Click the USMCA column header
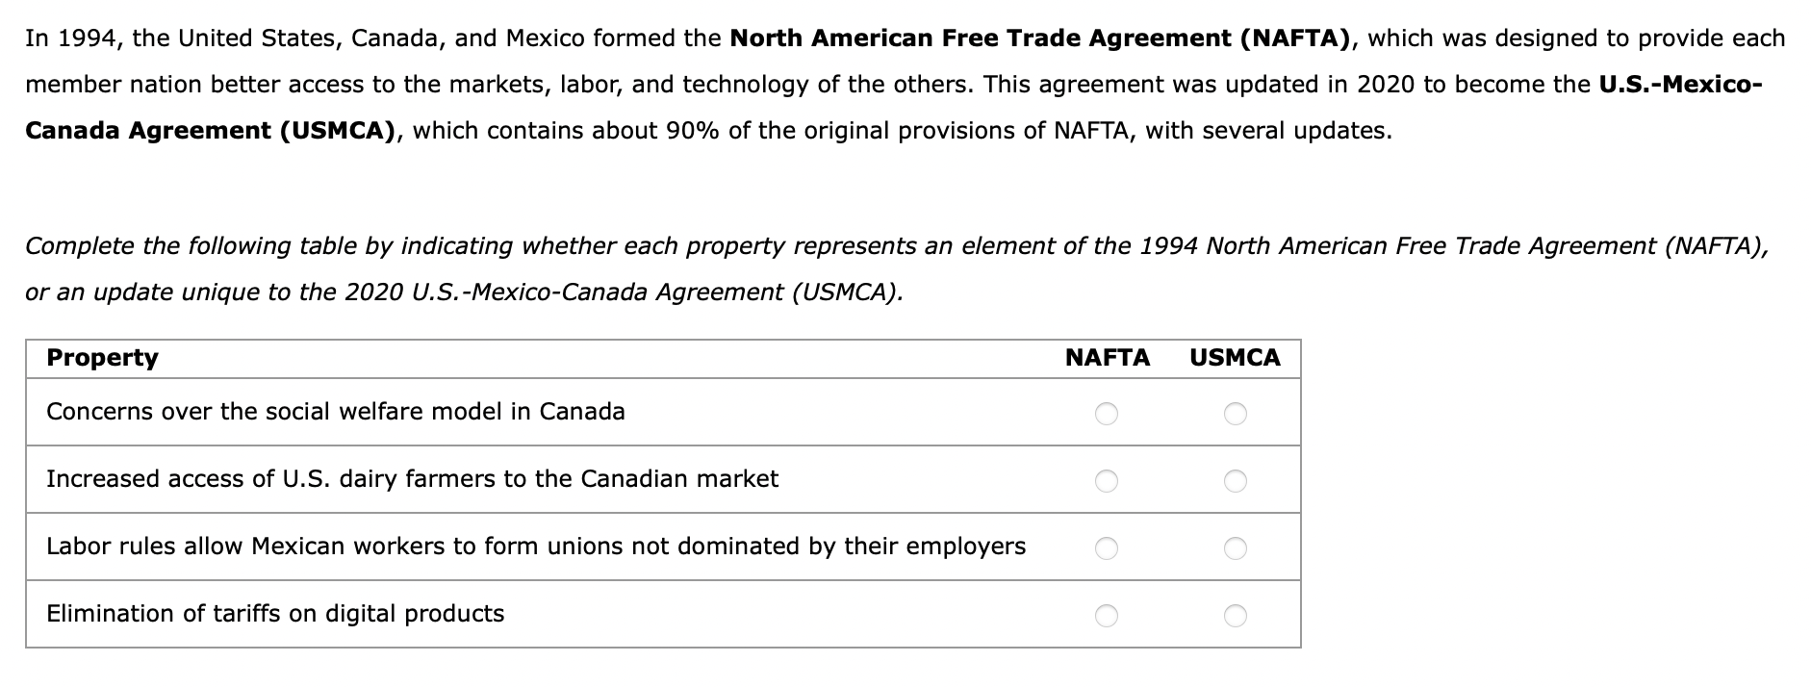This screenshot has height=687, width=1811. point(1235,358)
